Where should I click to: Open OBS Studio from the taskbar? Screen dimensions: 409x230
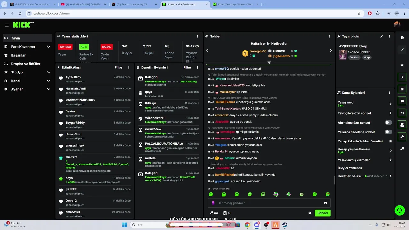click(266, 225)
